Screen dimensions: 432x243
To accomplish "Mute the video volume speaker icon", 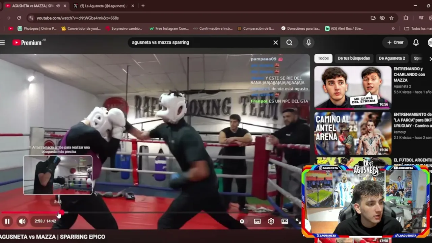I will coord(22,221).
